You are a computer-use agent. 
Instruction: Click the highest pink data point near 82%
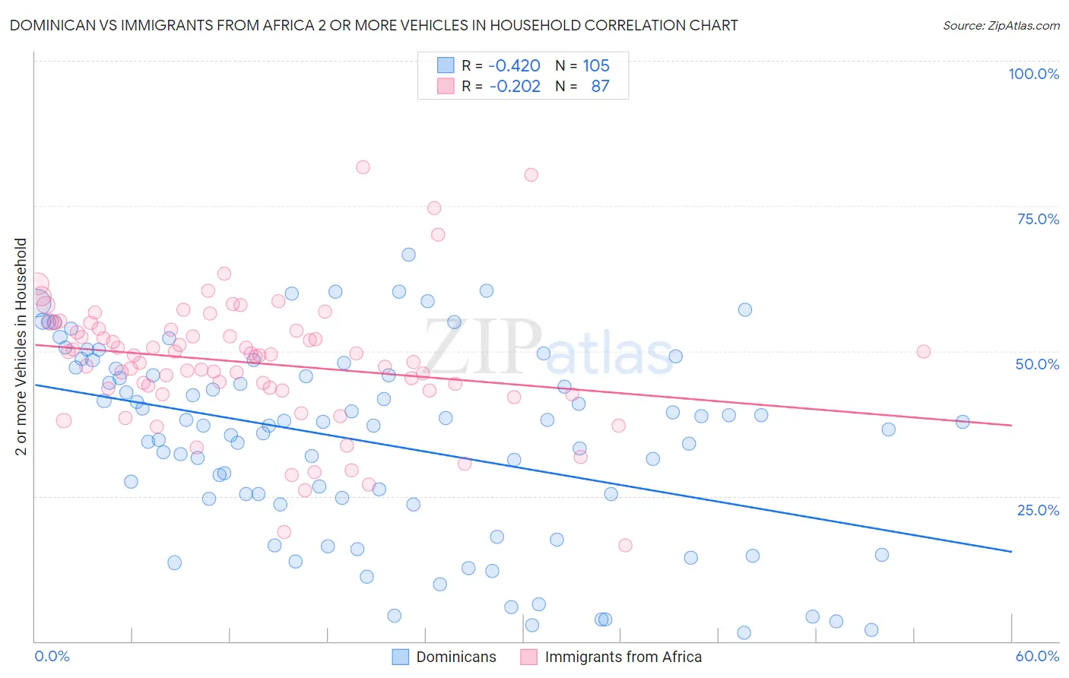point(363,167)
